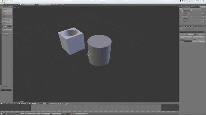The width and height of the screenshot is (206, 115).
Task: Jump to the start frame in timeline
Action: [x=53, y=114]
